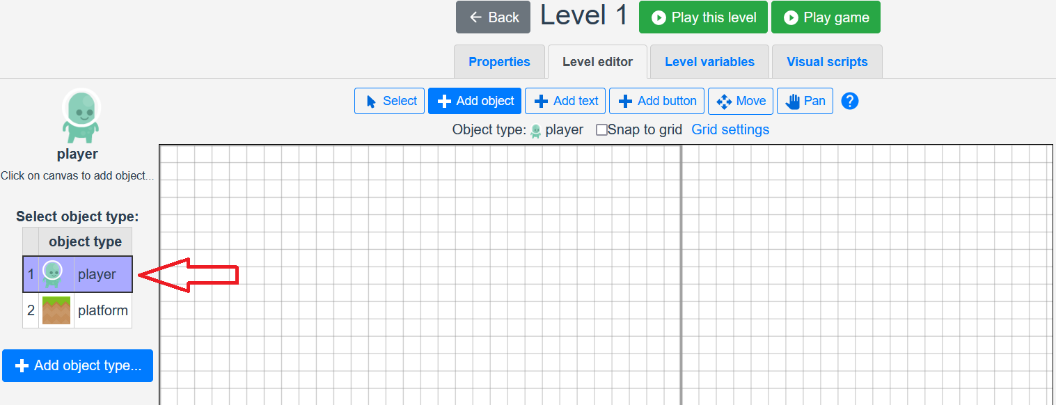Click the Add text tool
The height and width of the screenshot is (405, 1056).
coord(566,101)
